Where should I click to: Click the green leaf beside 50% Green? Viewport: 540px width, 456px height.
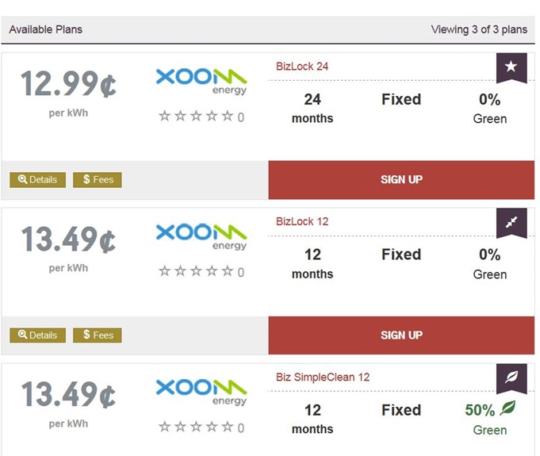[507, 409]
